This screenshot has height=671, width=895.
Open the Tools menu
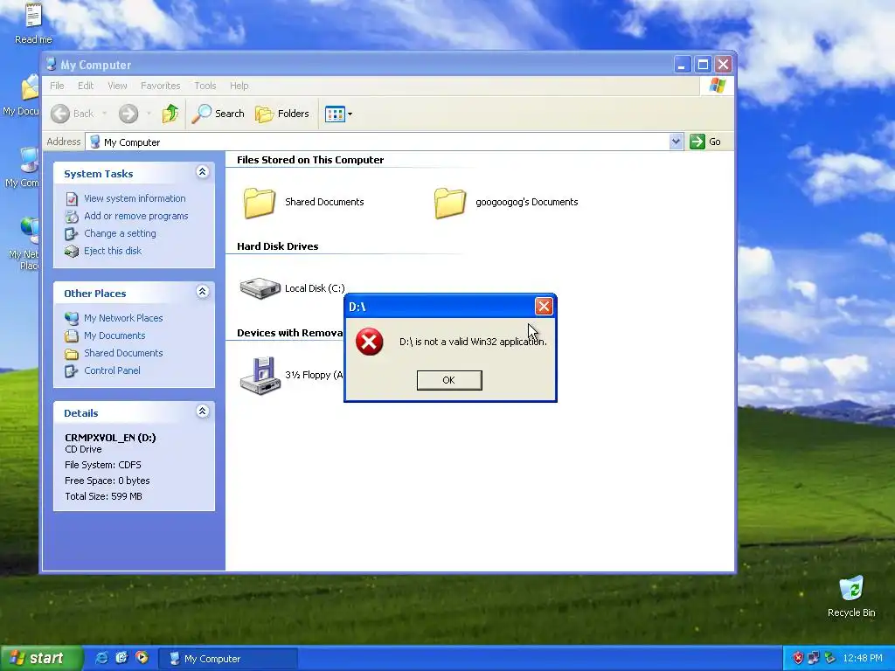coord(205,86)
